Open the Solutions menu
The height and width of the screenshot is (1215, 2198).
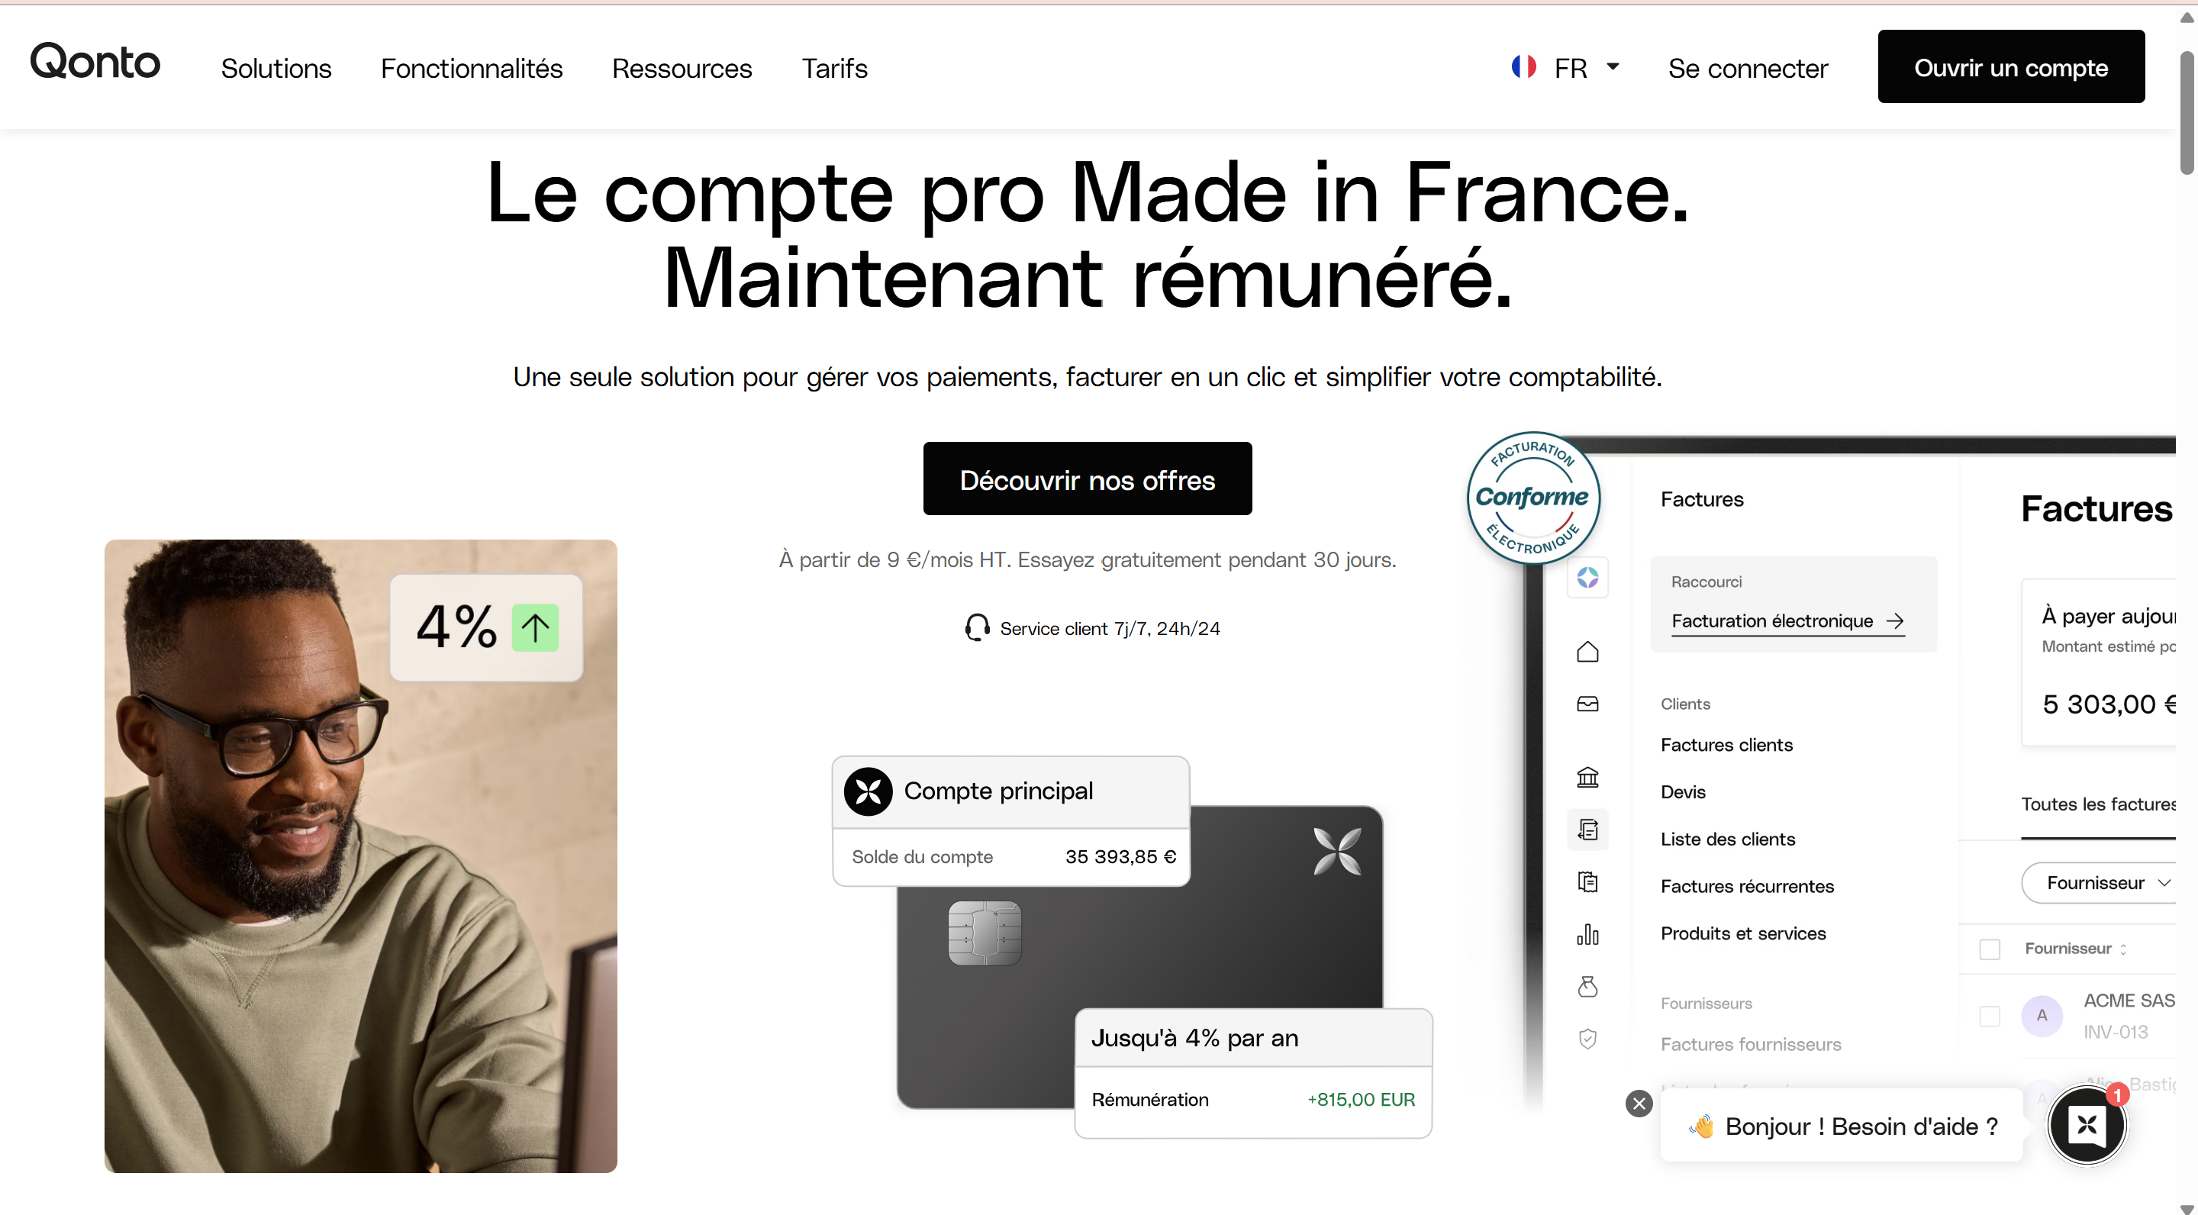click(276, 67)
